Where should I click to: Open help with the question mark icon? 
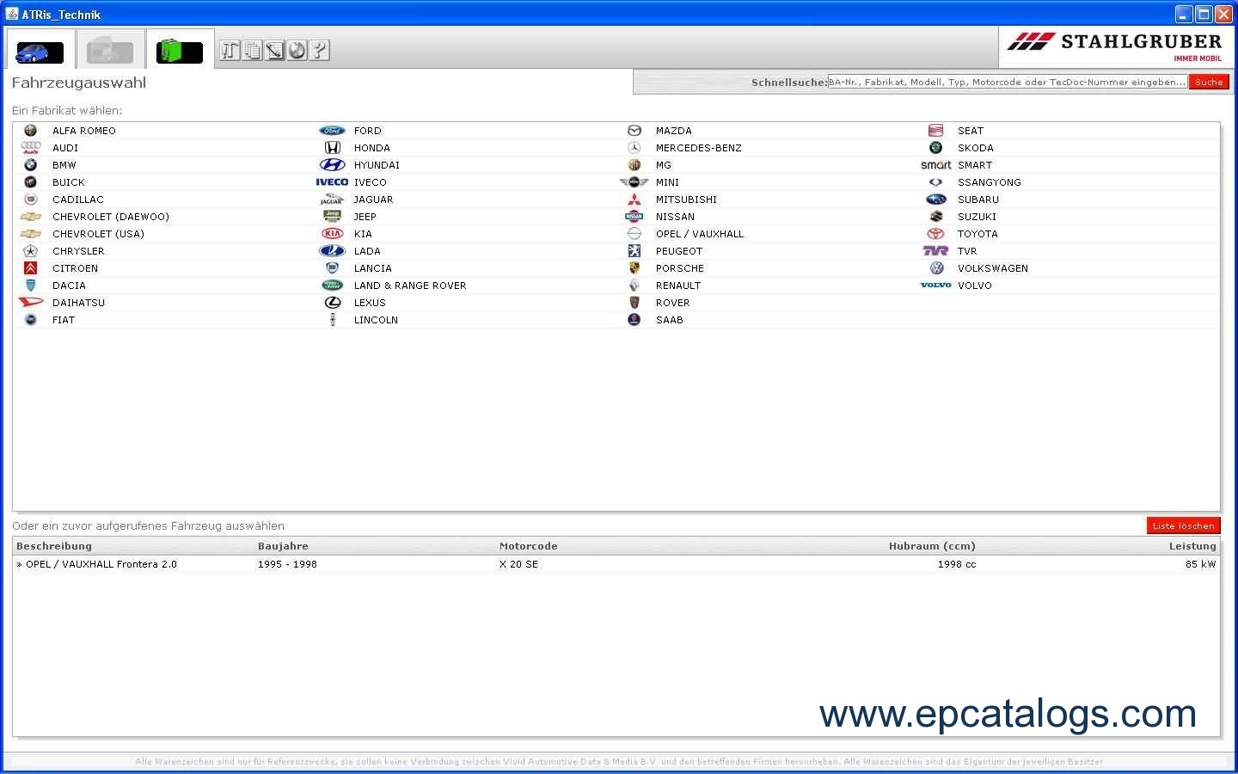[319, 51]
